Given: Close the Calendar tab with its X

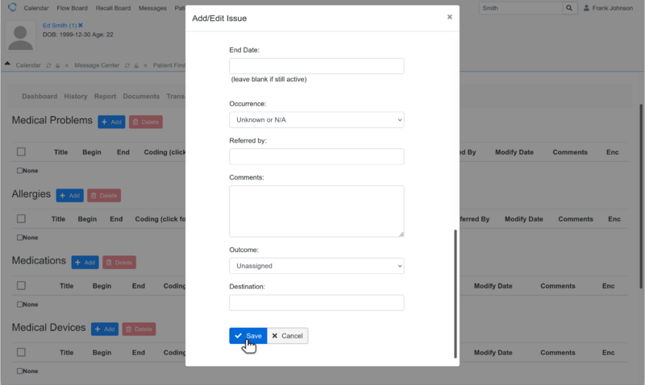Looking at the screenshot, I should (67, 64).
